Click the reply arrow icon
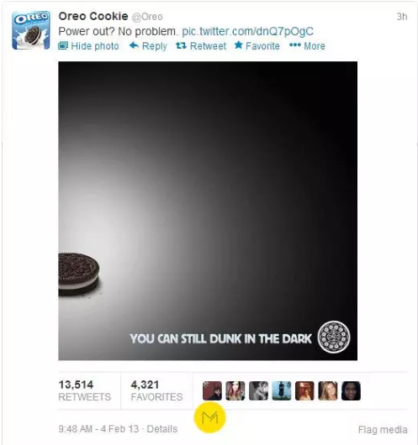The image size is (418, 445). click(x=134, y=45)
